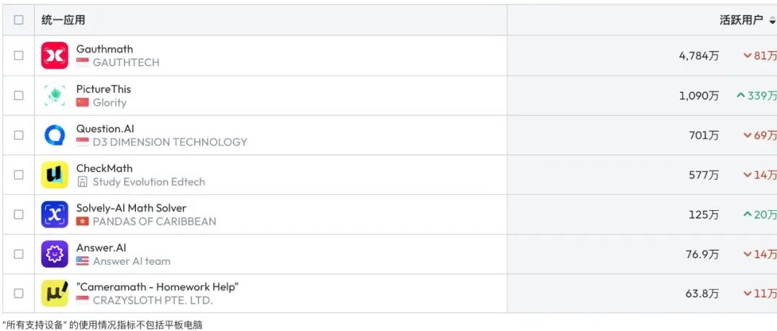Open the Glority publisher link
The height and width of the screenshot is (331, 777).
(x=109, y=103)
